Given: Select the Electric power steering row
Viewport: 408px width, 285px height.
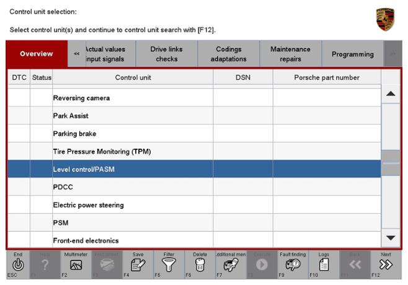Looking at the screenshot, I should [194, 205].
